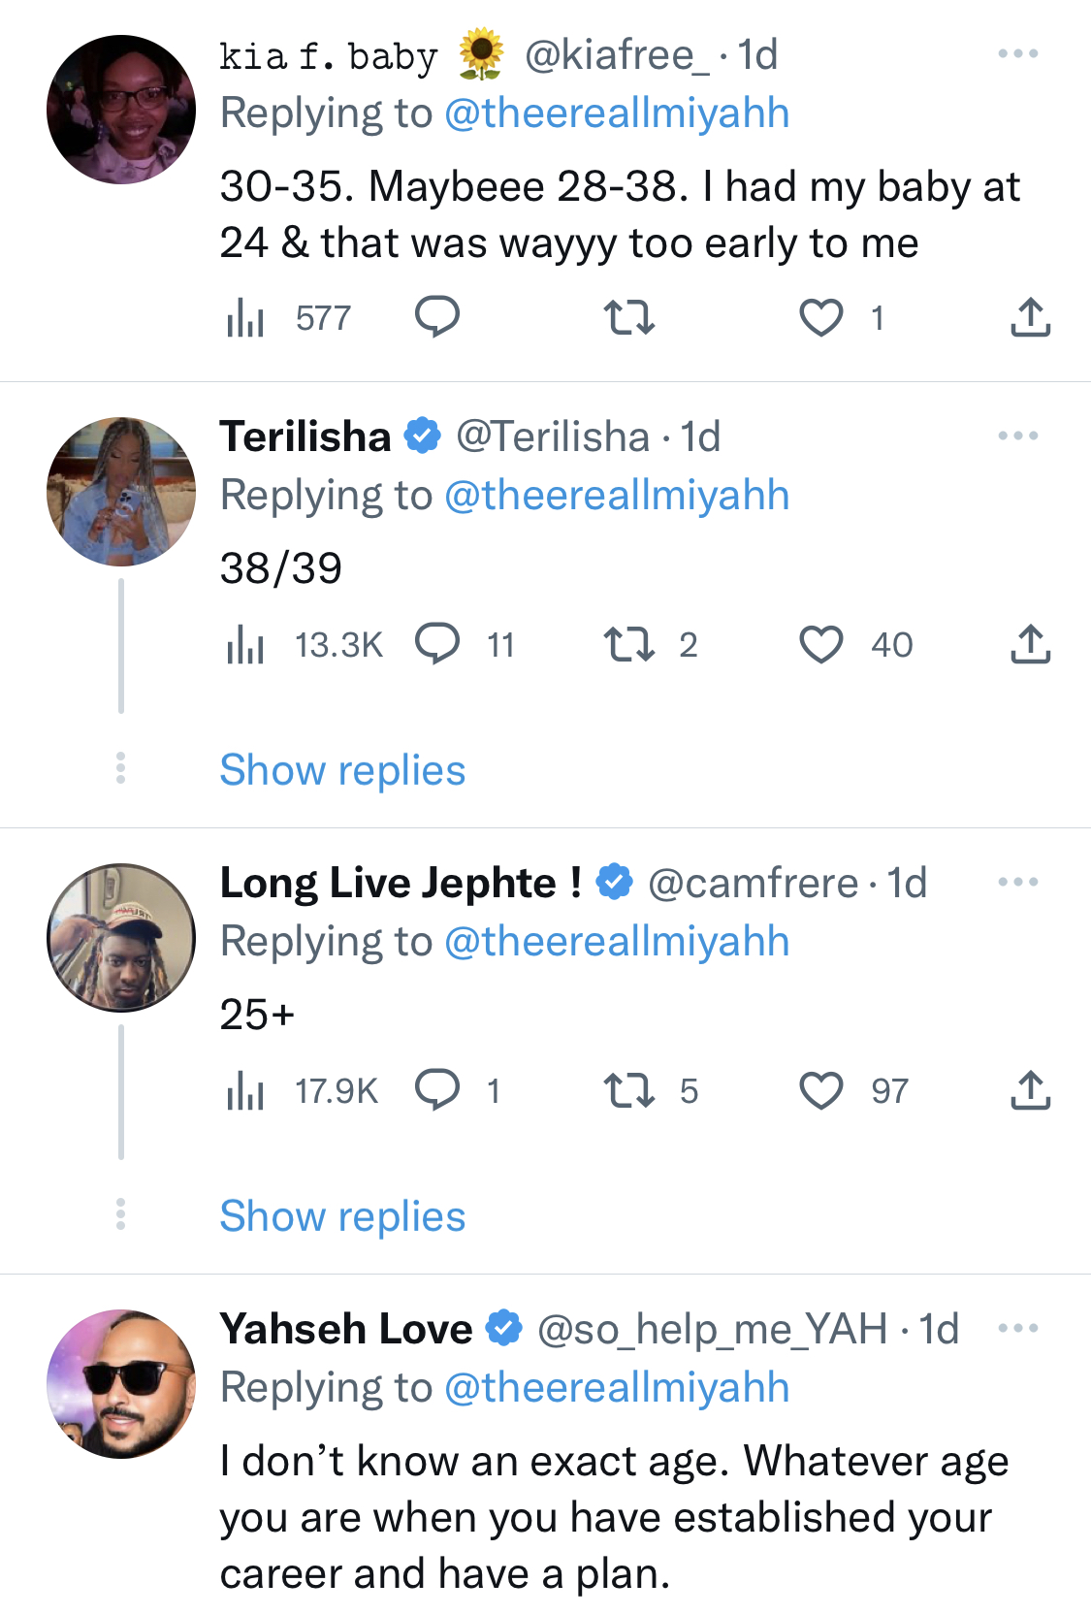Retweet kia f. baby's reply
Image resolution: width=1091 pixels, height=1615 pixels.
(629, 318)
